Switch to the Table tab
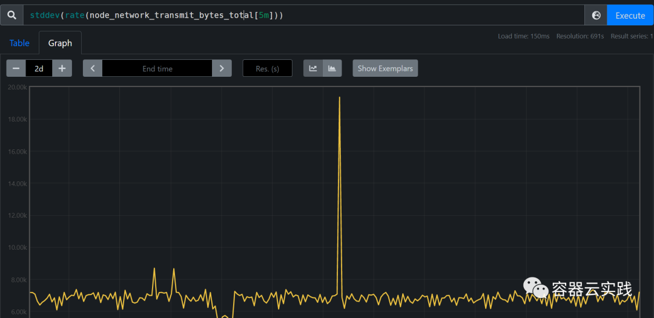 [19, 43]
